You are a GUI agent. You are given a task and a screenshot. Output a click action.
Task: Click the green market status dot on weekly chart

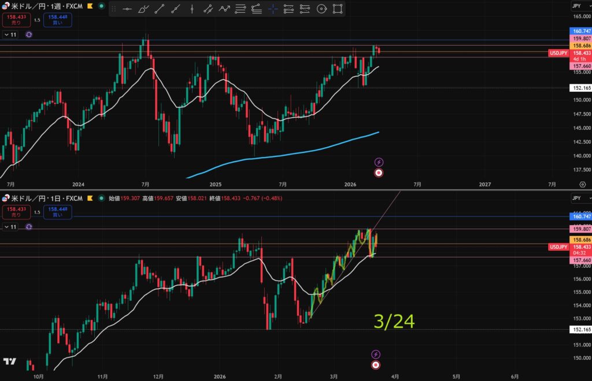coord(102,6)
